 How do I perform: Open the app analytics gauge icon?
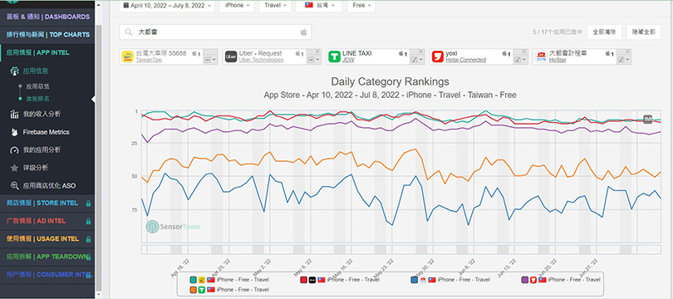click(x=14, y=150)
